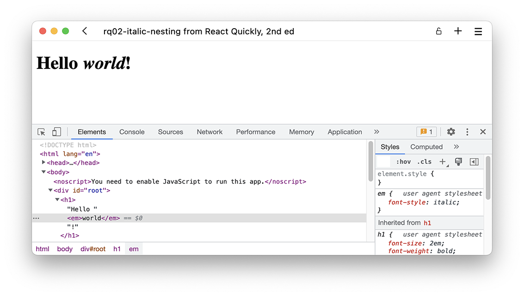
Task: Toggle the device toolbar emulation icon
Action: [x=56, y=132]
